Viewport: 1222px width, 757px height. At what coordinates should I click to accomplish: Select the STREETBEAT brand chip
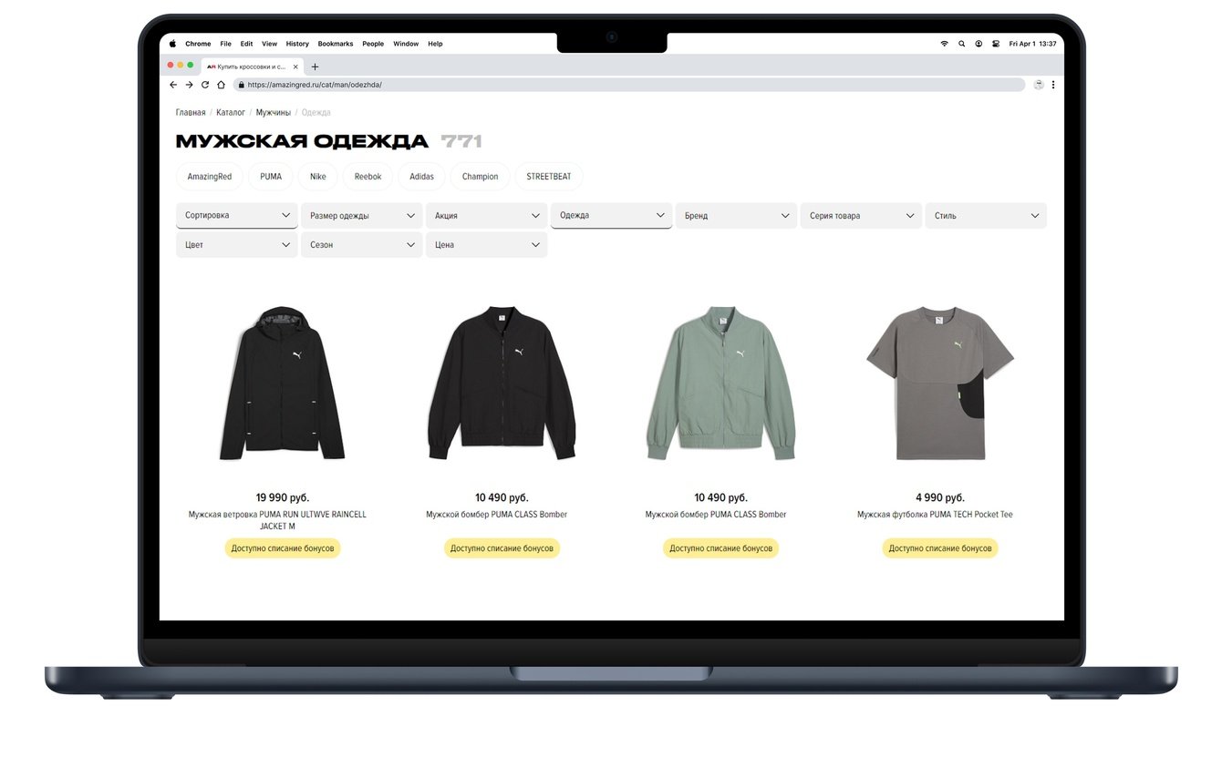tap(549, 177)
